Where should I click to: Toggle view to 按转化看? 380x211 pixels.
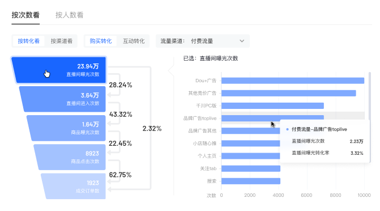pyautogui.click(x=28, y=41)
